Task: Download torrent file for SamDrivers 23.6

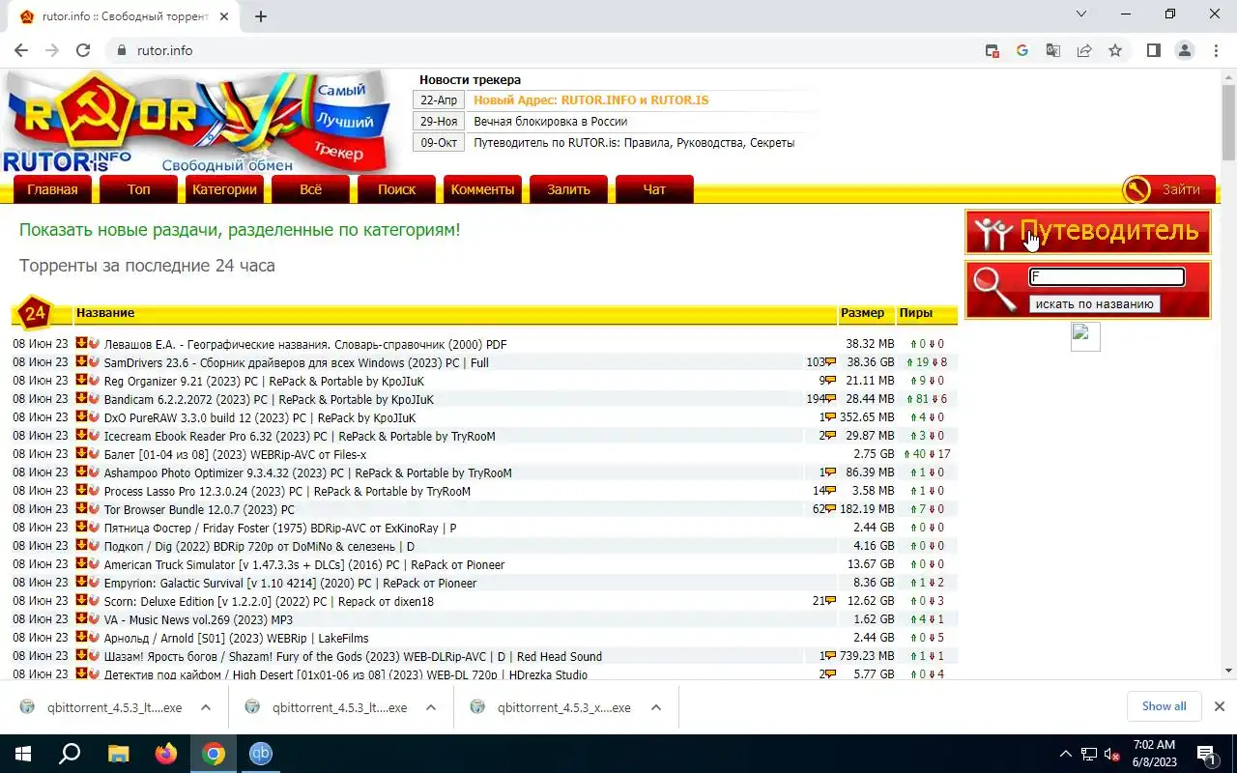Action: (x=82, y=362)
